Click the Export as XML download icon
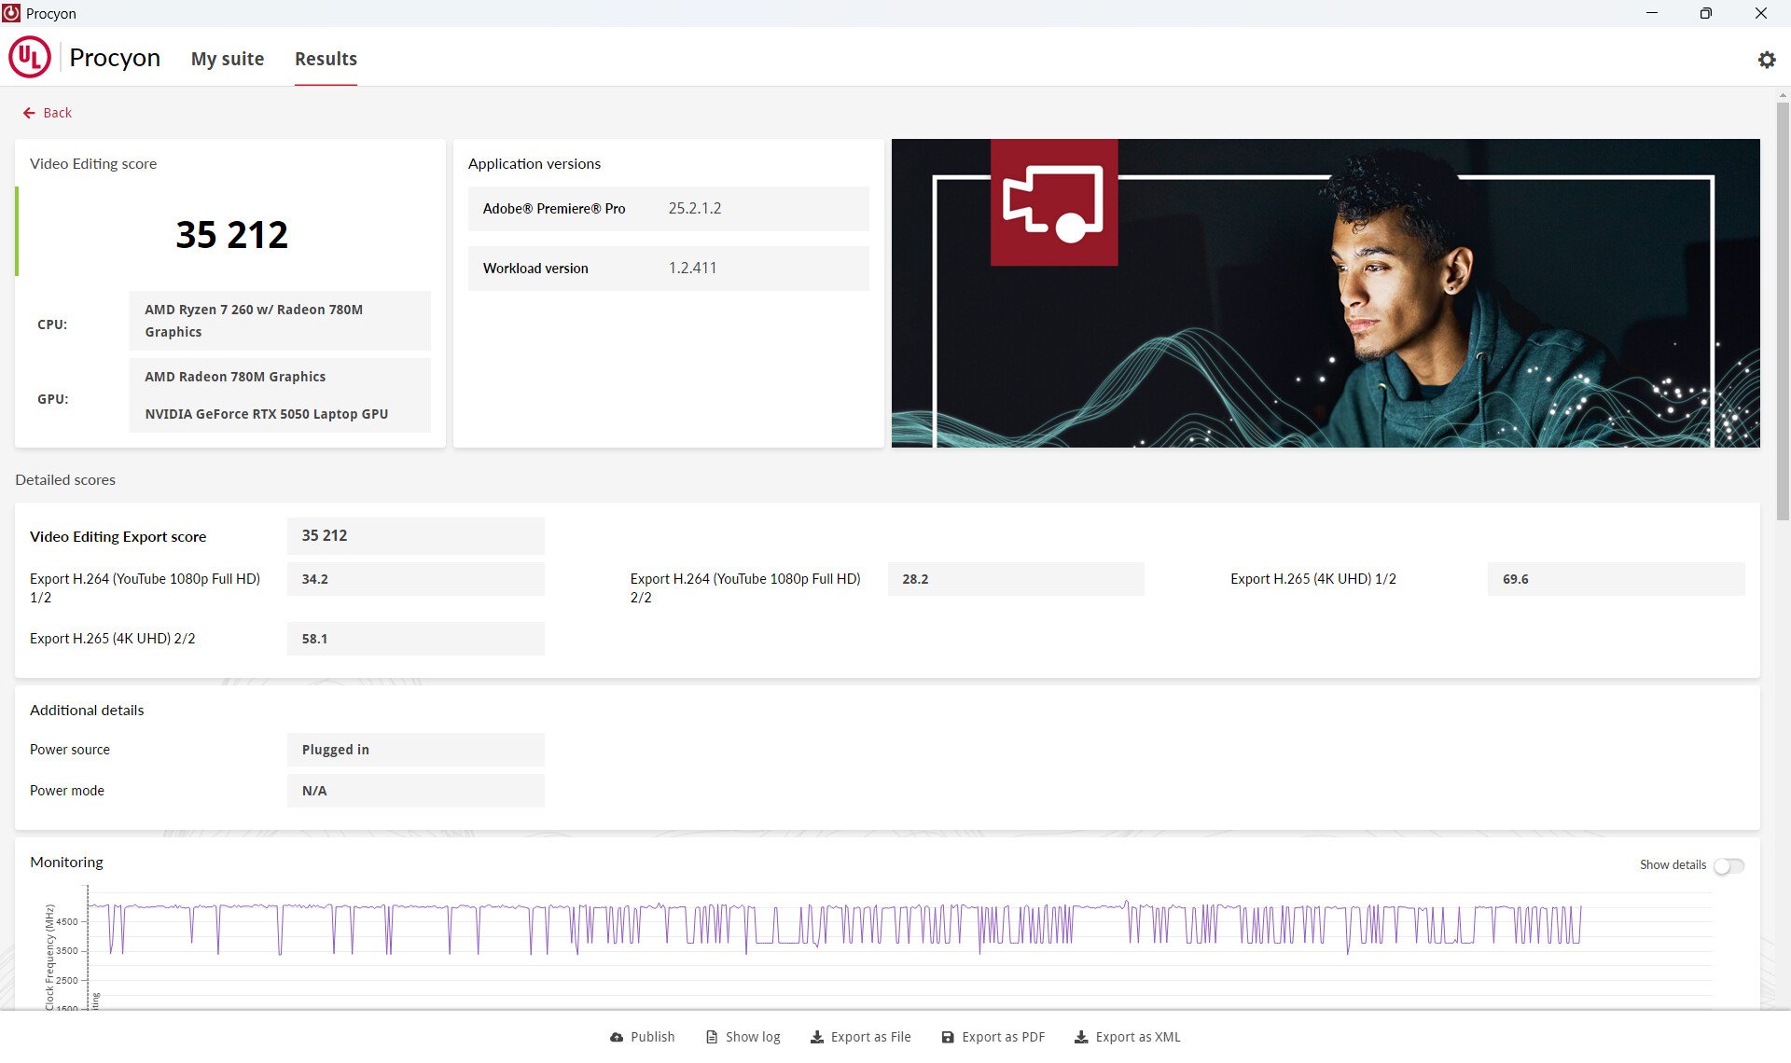1791x1063 pixels. [x=1081, y=1037]
